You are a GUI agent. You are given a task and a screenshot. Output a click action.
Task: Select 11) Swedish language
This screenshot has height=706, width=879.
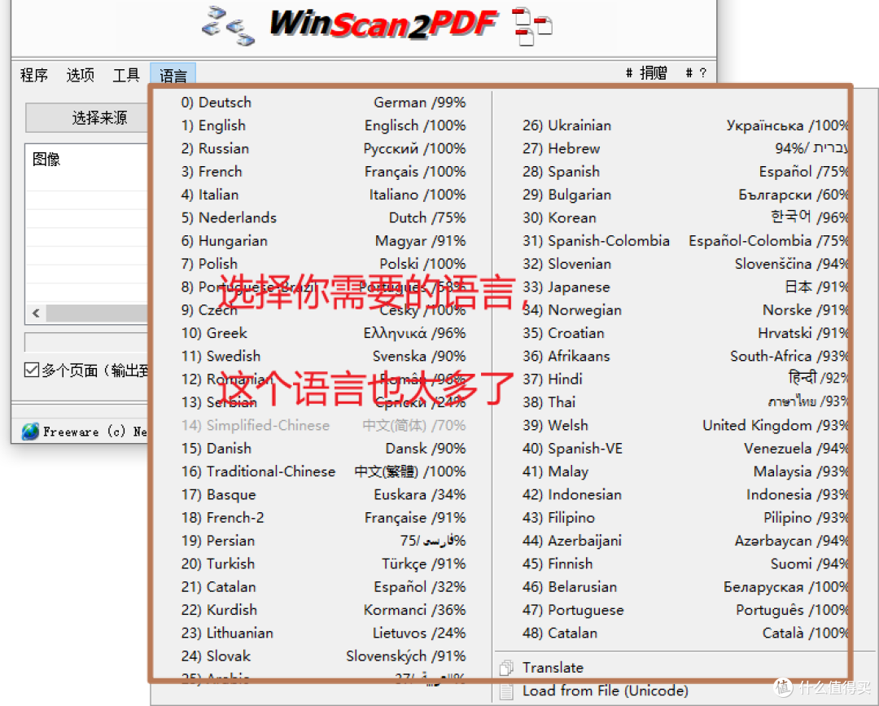click(x=323, y=356)
